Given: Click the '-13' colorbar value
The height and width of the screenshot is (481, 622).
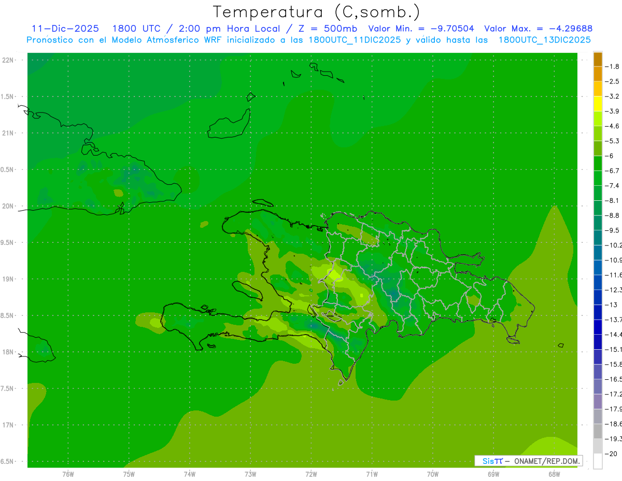Looking at the screenshot, I should [x=611, y=305].
